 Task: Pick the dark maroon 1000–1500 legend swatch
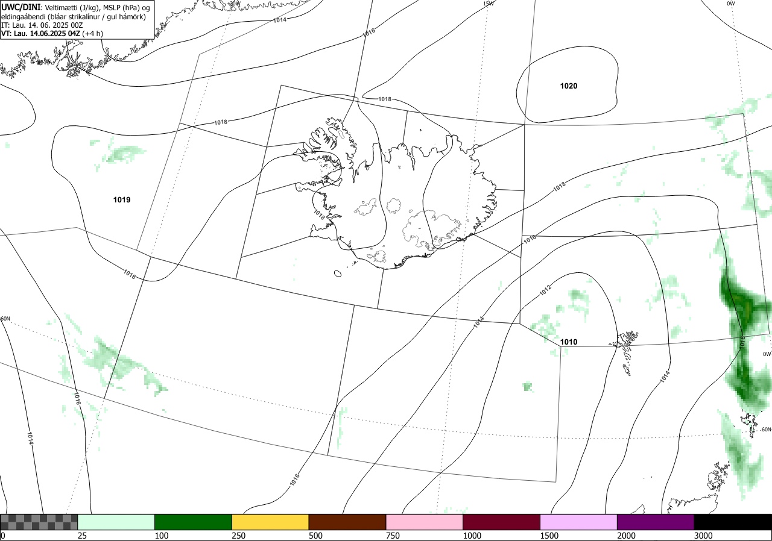(x=502, y=522)
